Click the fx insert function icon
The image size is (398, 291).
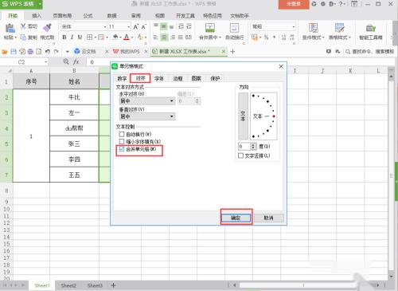coord(76,61)
